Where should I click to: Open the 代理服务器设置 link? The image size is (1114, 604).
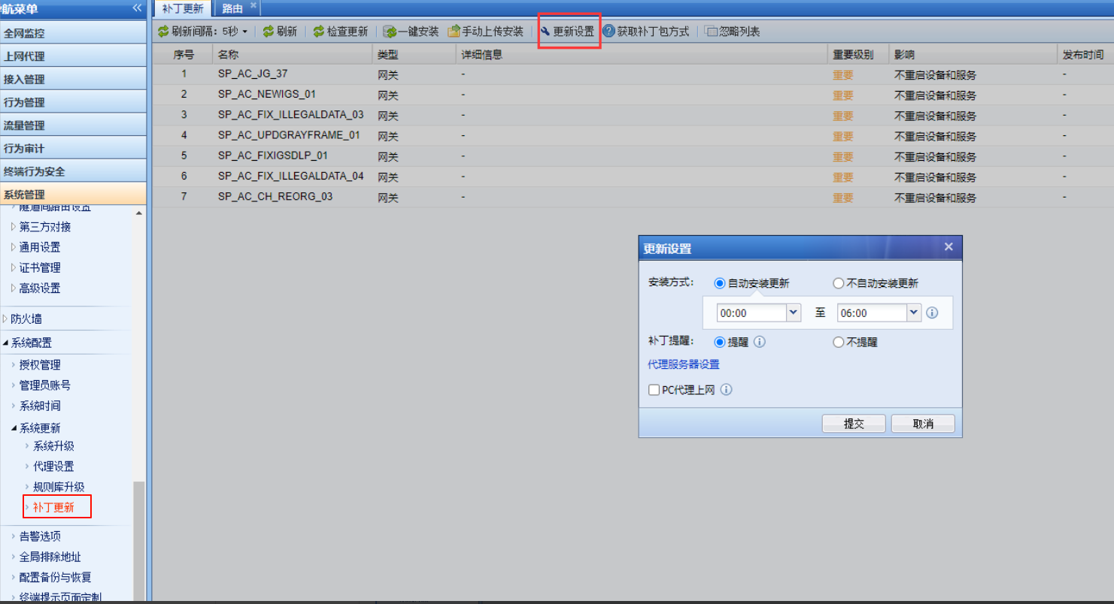[684, 364]
